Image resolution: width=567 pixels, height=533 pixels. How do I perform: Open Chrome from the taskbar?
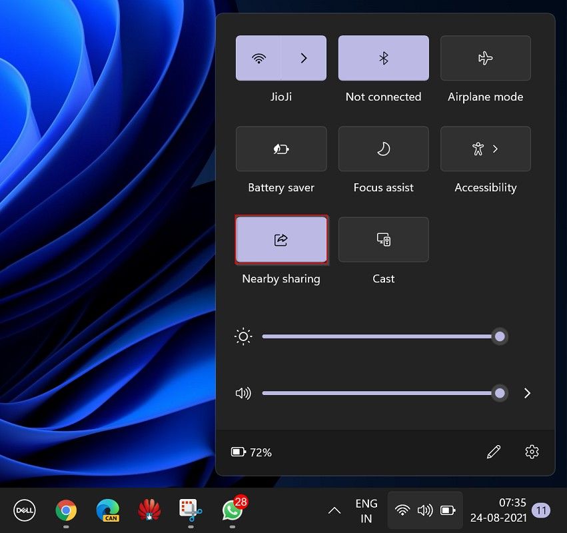pos(66,510)
